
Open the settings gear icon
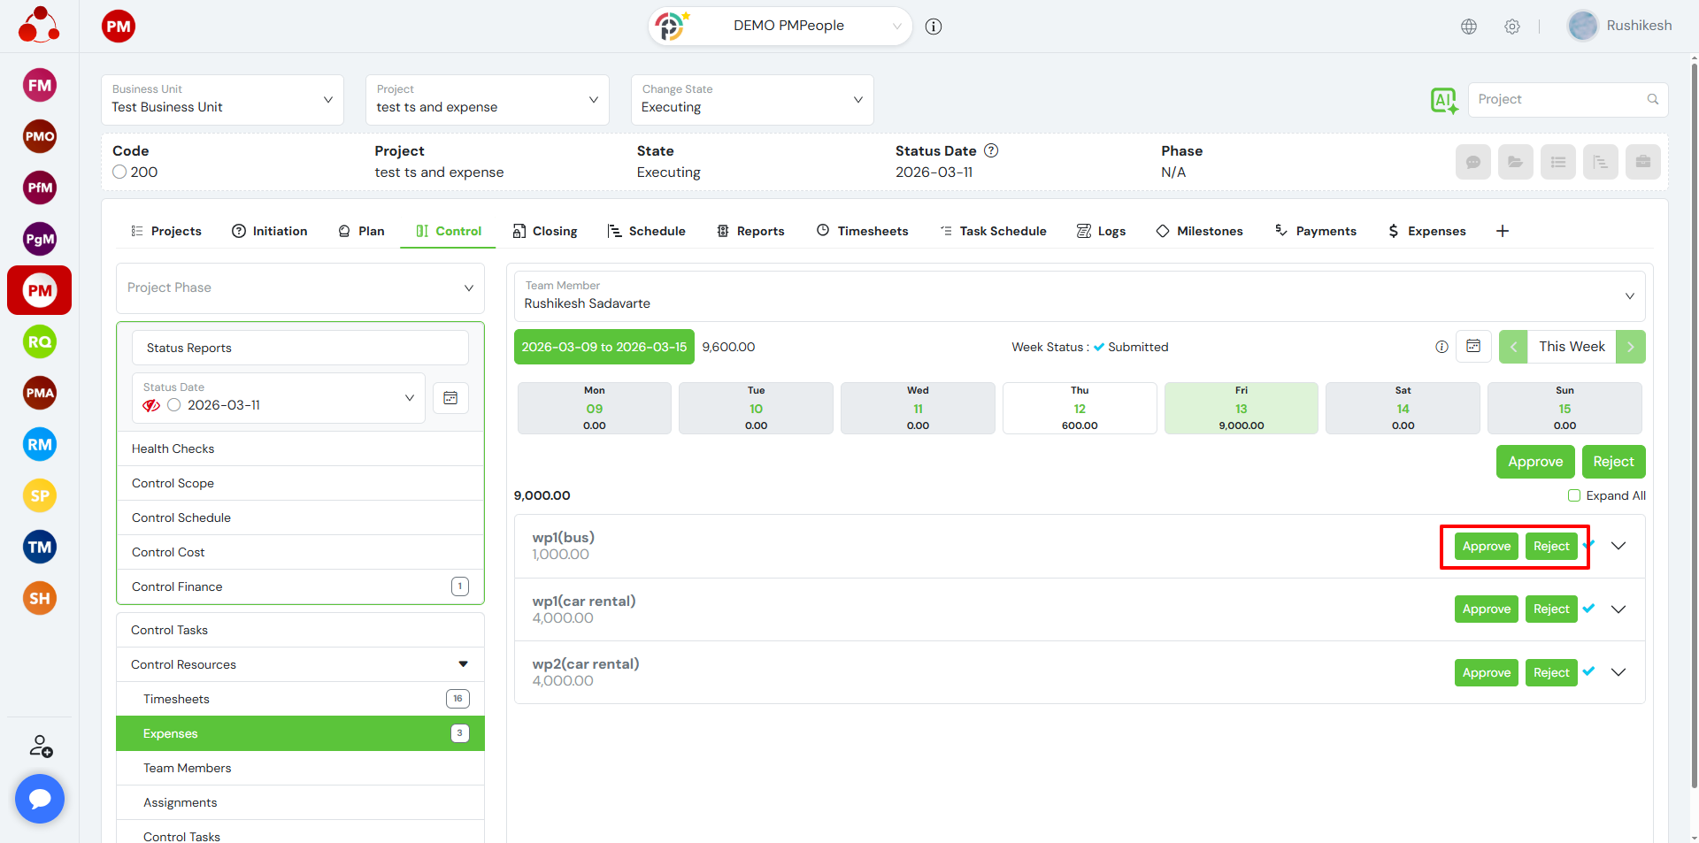pos(1512,27)
